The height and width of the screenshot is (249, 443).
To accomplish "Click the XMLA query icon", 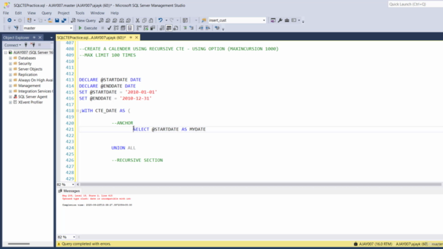I will tap(122, 20).
